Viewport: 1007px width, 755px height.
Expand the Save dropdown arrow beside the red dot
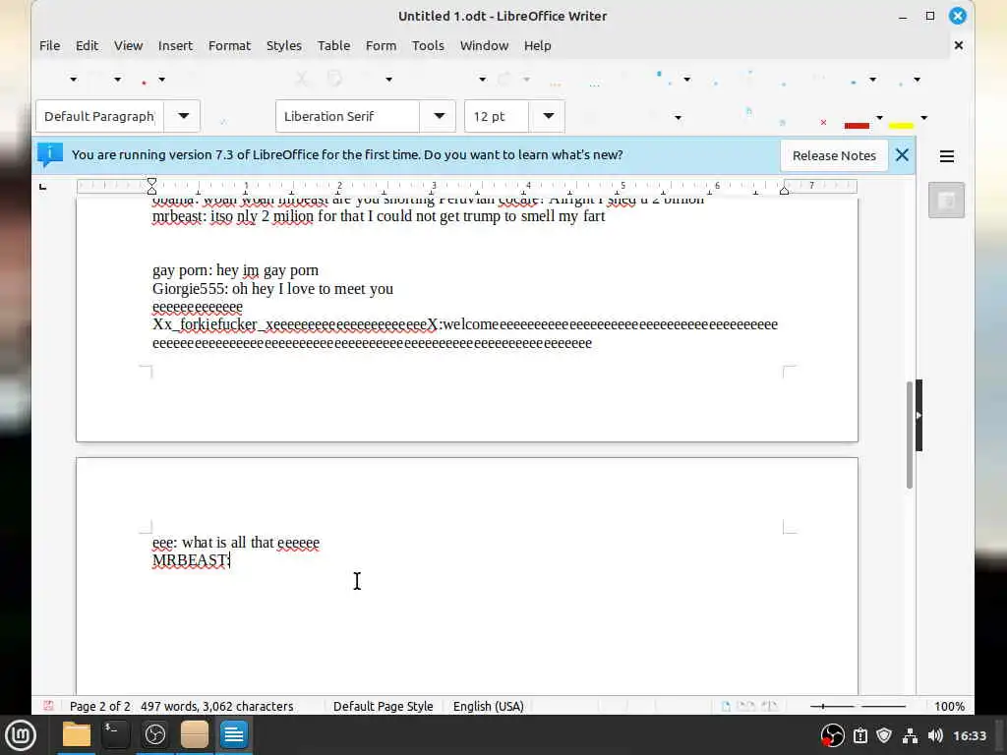tap(162, 80)
